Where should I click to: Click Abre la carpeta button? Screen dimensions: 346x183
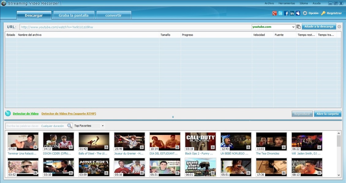(327, 114)
